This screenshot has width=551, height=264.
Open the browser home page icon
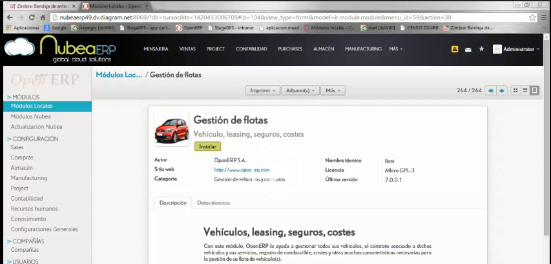tap(43, 17)
